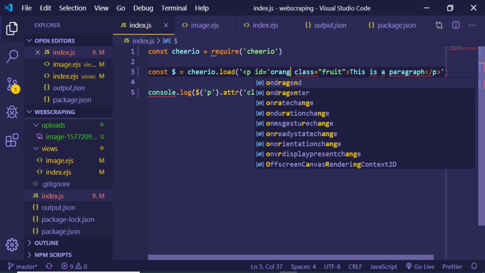Click Go Live in status bar

tap(420, 267)
